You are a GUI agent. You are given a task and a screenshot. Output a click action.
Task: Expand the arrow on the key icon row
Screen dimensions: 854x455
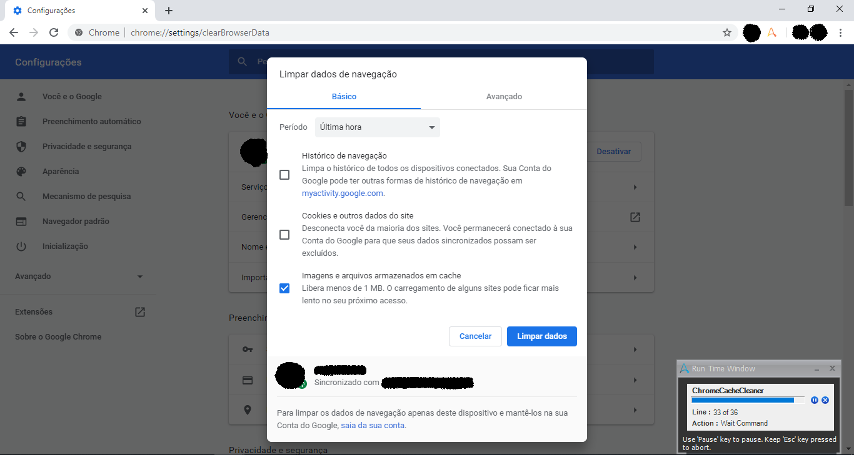click(x=635, y=350)
